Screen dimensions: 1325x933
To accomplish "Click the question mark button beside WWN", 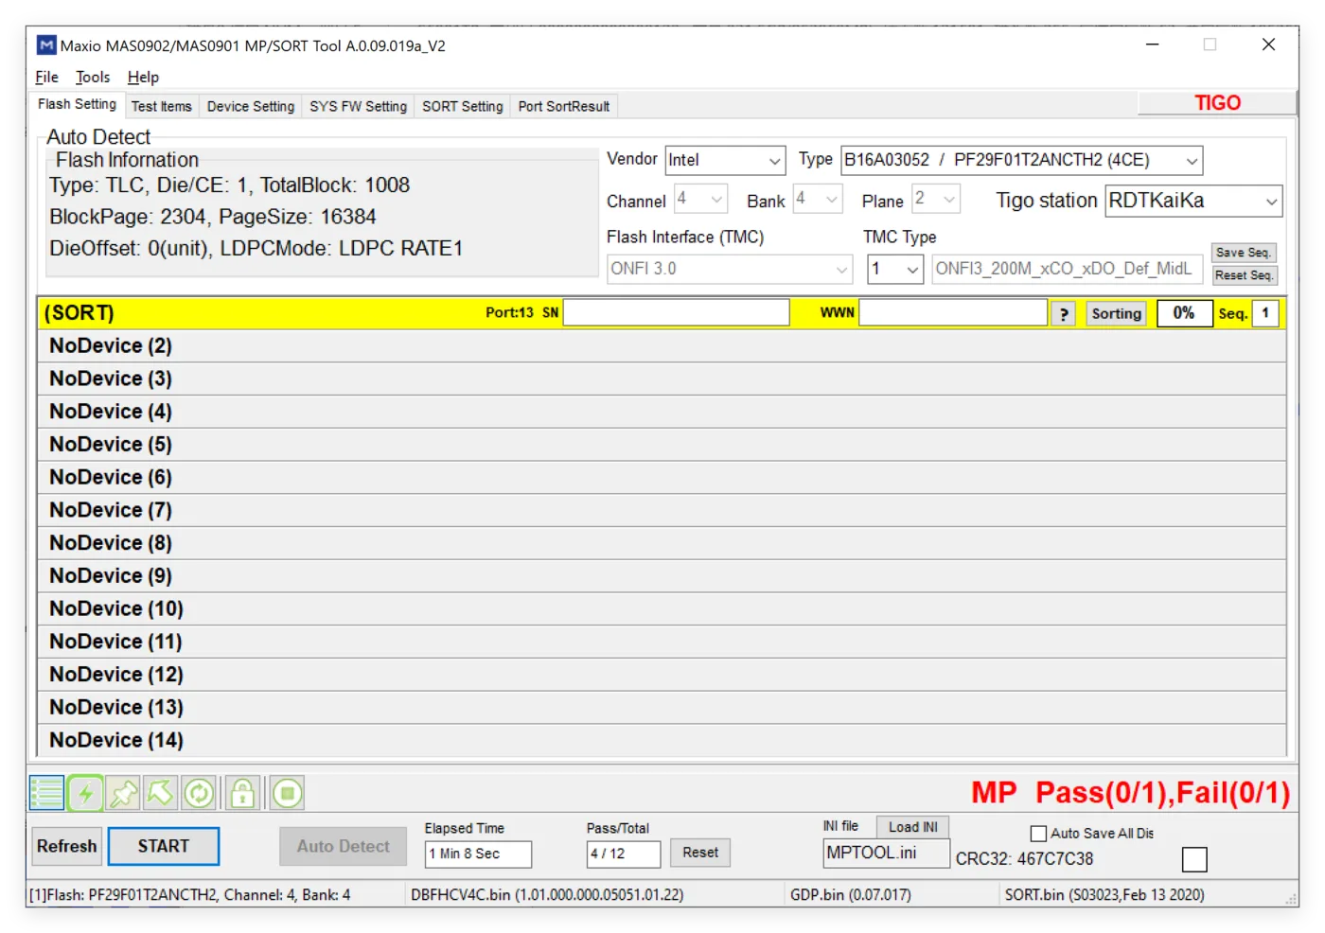I will coord(1064,314).
